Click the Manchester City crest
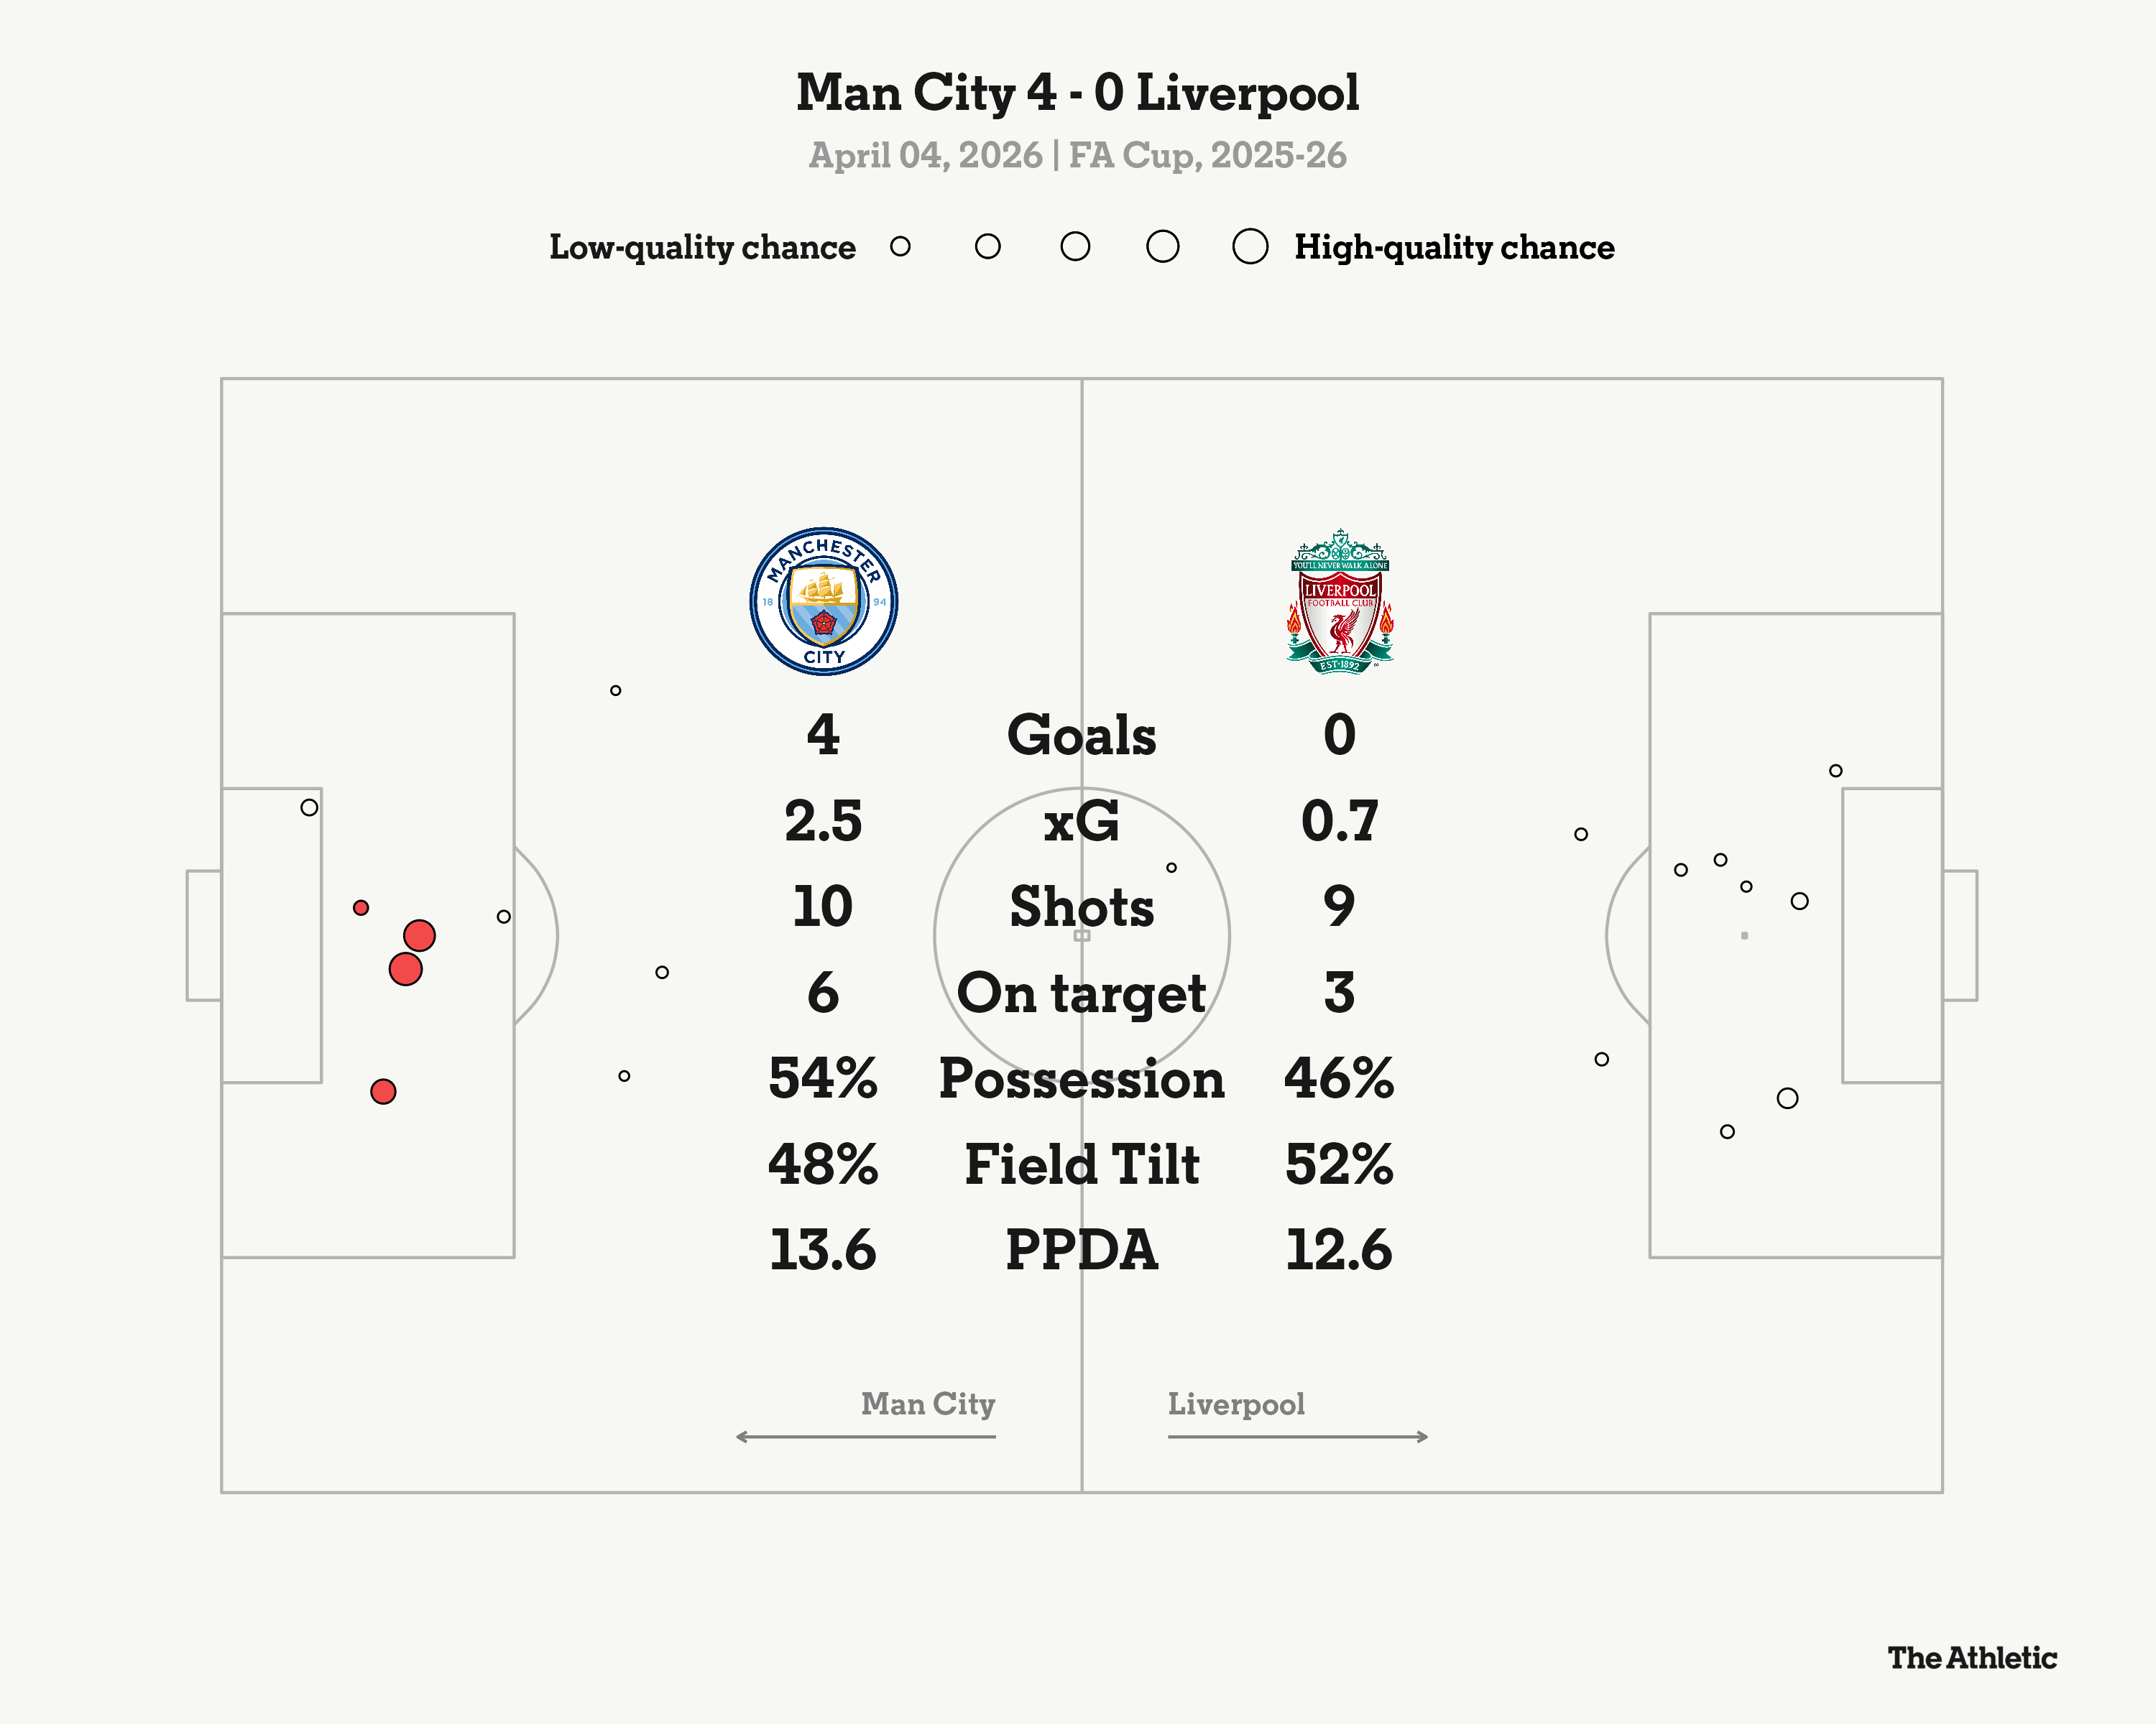Viewport: 2156px width, 1724px height. coord(823,601)
